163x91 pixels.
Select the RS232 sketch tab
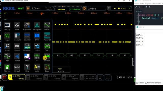[139, 11]
